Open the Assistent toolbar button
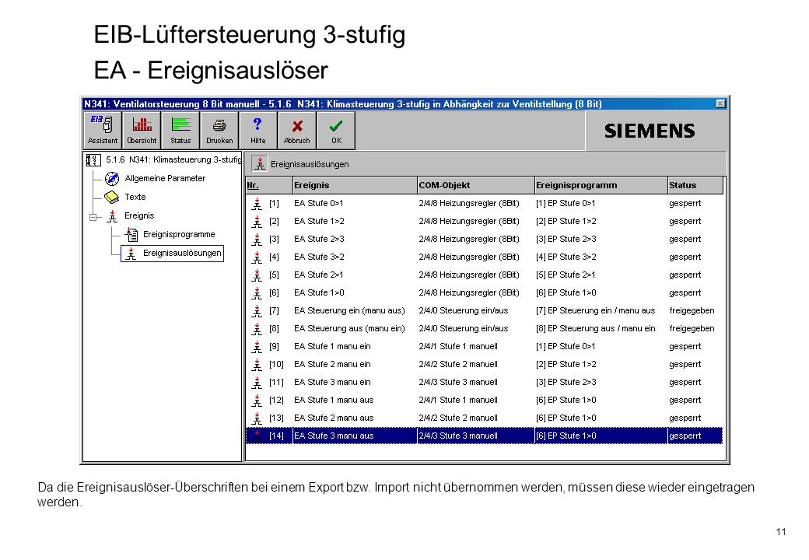The image size is (809, 560). (103, 131)
